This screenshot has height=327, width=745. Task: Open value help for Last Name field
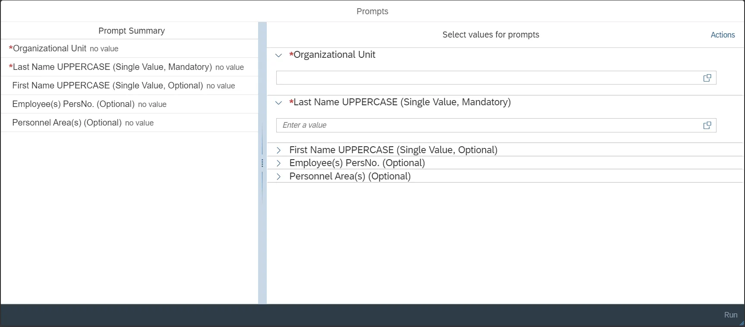click(707, 126)
